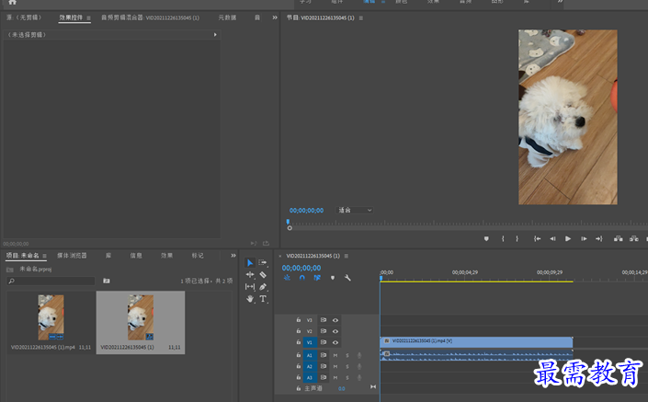Select the Type (T) tool
Viewport: 648px width, 402px height.
pyautogui.click(x=263, y=299)
